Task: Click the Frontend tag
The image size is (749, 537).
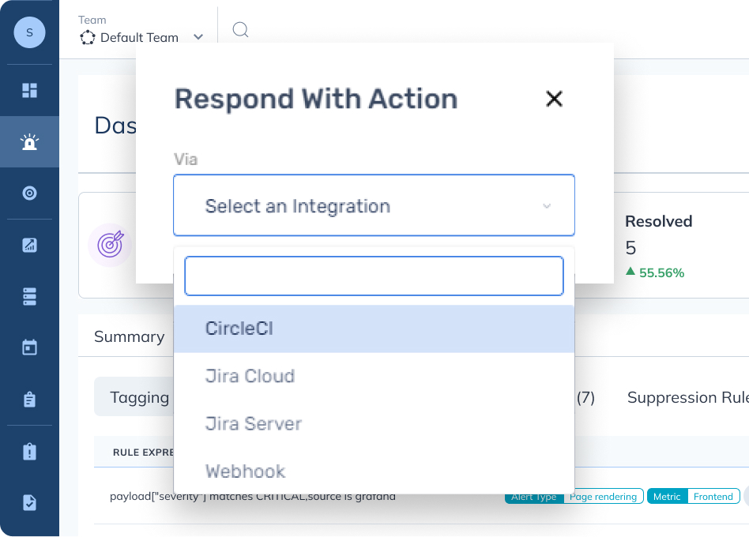Action: point(713,497)
